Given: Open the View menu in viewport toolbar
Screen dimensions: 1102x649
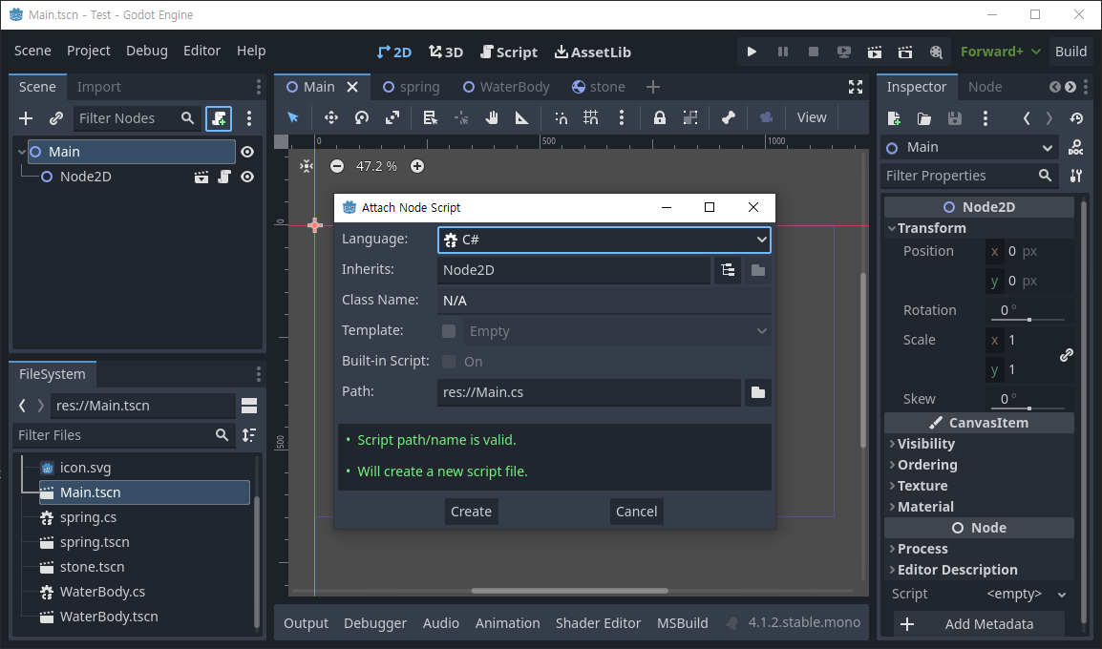Looking at the screenshot, I should [812, 117].
